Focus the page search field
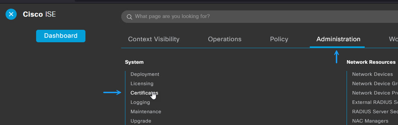This screenshot has width=398, height=125. tap(259, 17)
